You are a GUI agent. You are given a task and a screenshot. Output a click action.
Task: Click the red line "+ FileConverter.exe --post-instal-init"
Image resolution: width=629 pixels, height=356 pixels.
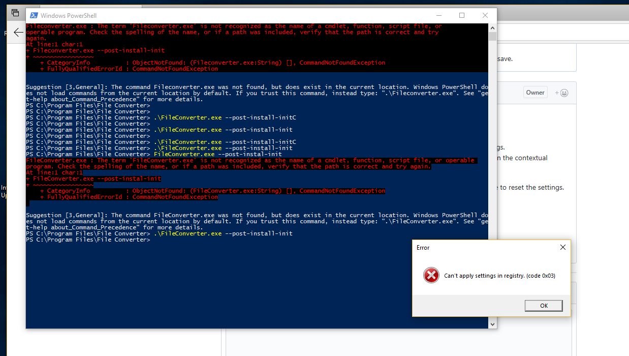(x=93, y=179)
